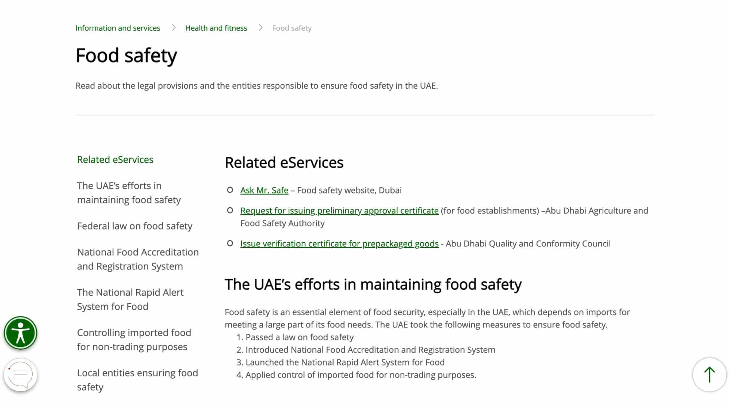Screen dimensions: 730x407
Task: Open National Food Accreditation and Registration System
Action: pyautogui.click(x=137, y=259)
